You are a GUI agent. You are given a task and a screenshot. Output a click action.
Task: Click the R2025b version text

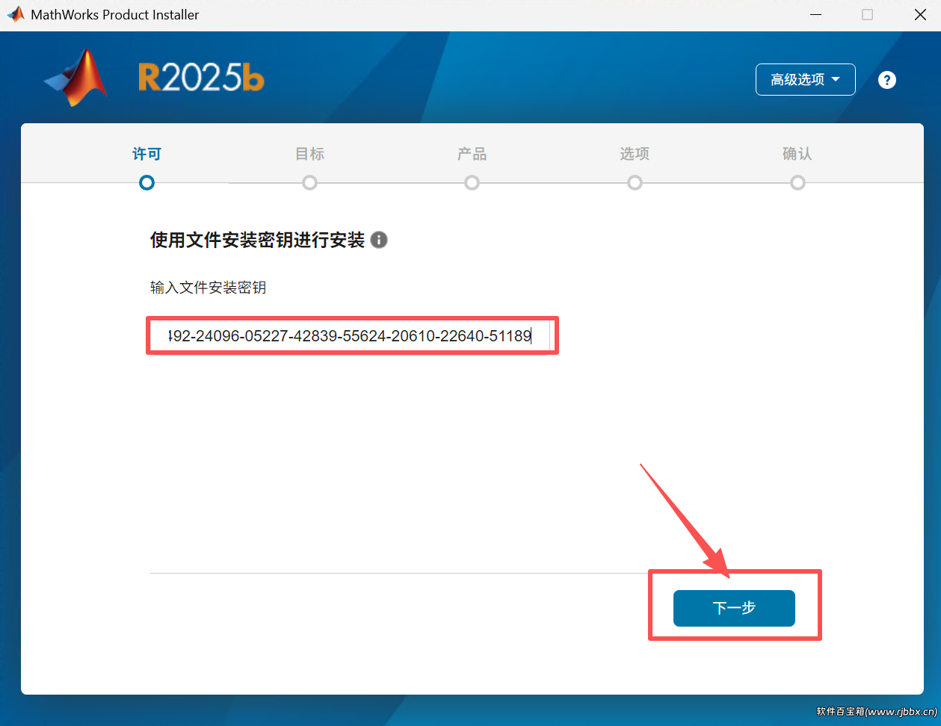(x=201, y=78)
